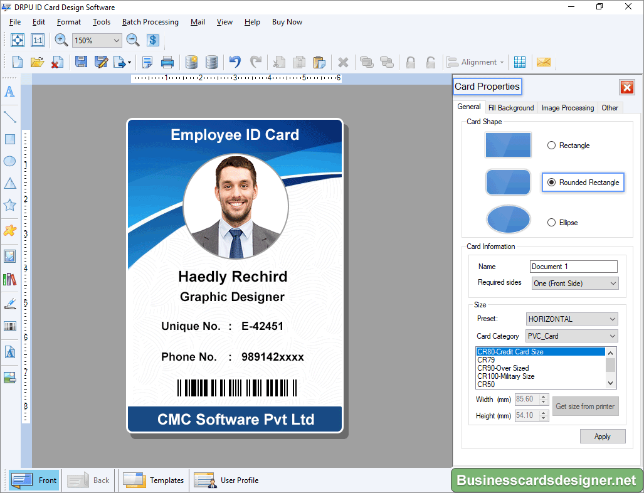Click the Save floppy disk icon
Viewport: 644px width, 493px height.
click(x=81, y=62)
